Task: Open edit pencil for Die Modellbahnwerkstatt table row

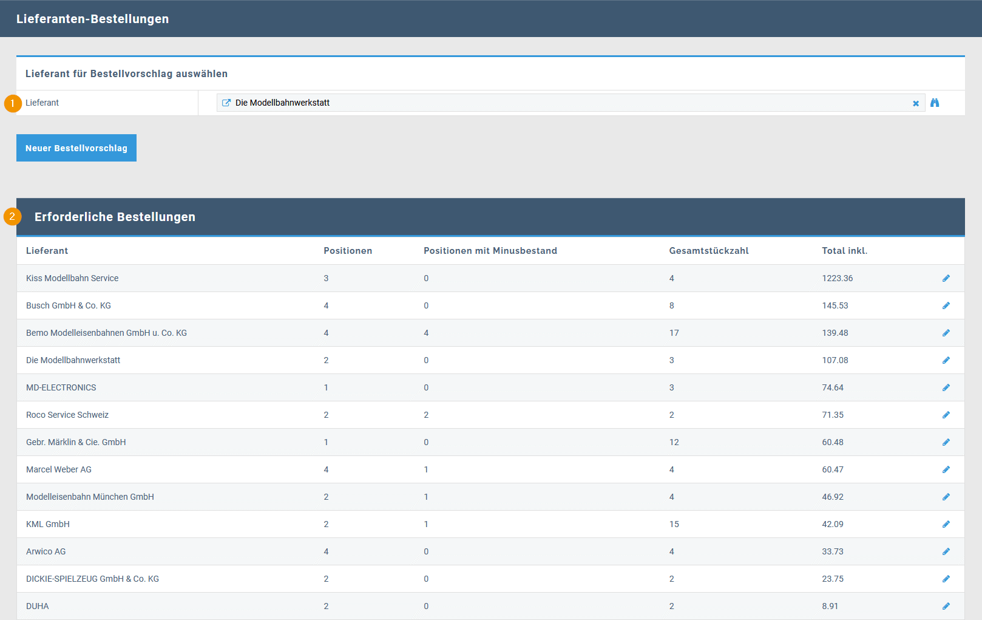Action: pyautogui.click(x=946, y=360)
